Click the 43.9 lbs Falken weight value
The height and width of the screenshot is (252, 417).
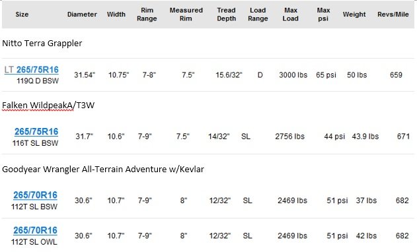(365, 137)
